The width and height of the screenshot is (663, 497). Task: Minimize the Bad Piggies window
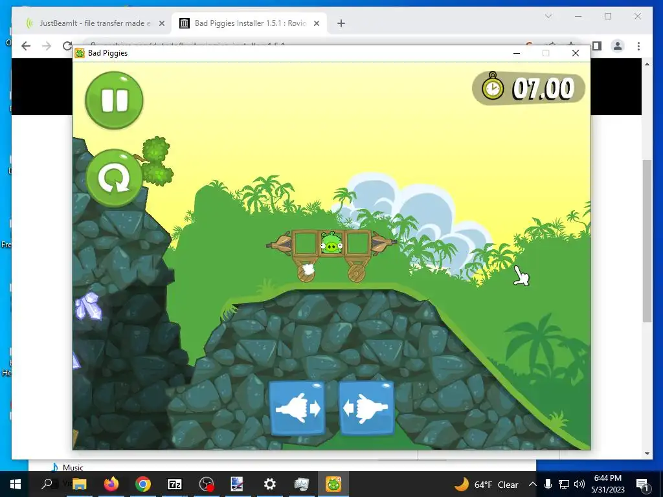517,53
